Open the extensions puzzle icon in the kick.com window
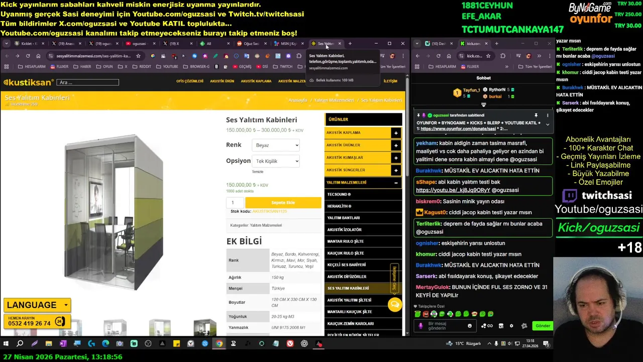The image size is (643, 362). (x=503, y=56)
